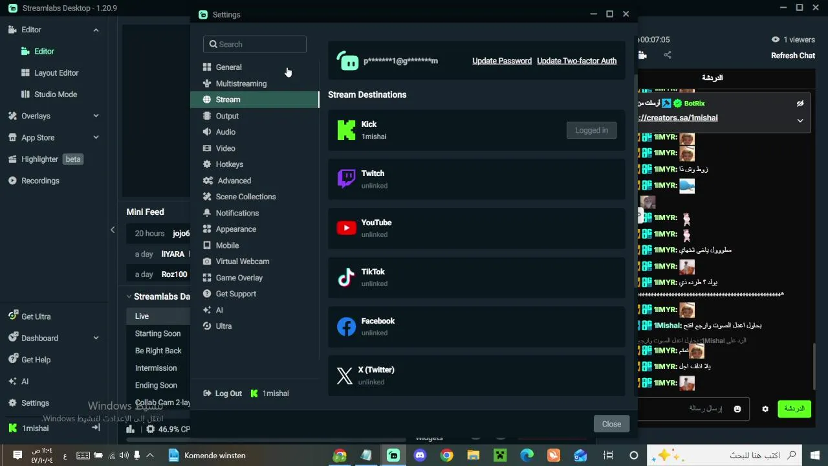Open Minecraft from the taskbar

tap(500, 456)
